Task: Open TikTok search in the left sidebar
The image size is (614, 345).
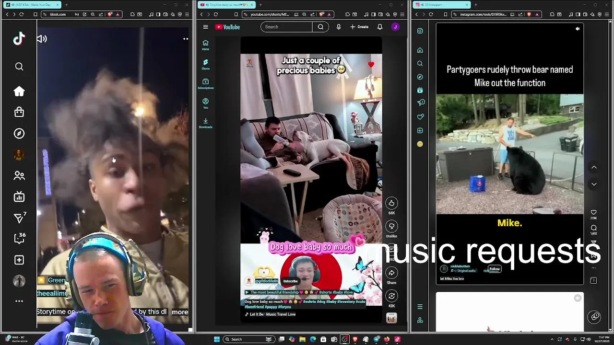Action: pyautogui.click(x=19, y=67)
